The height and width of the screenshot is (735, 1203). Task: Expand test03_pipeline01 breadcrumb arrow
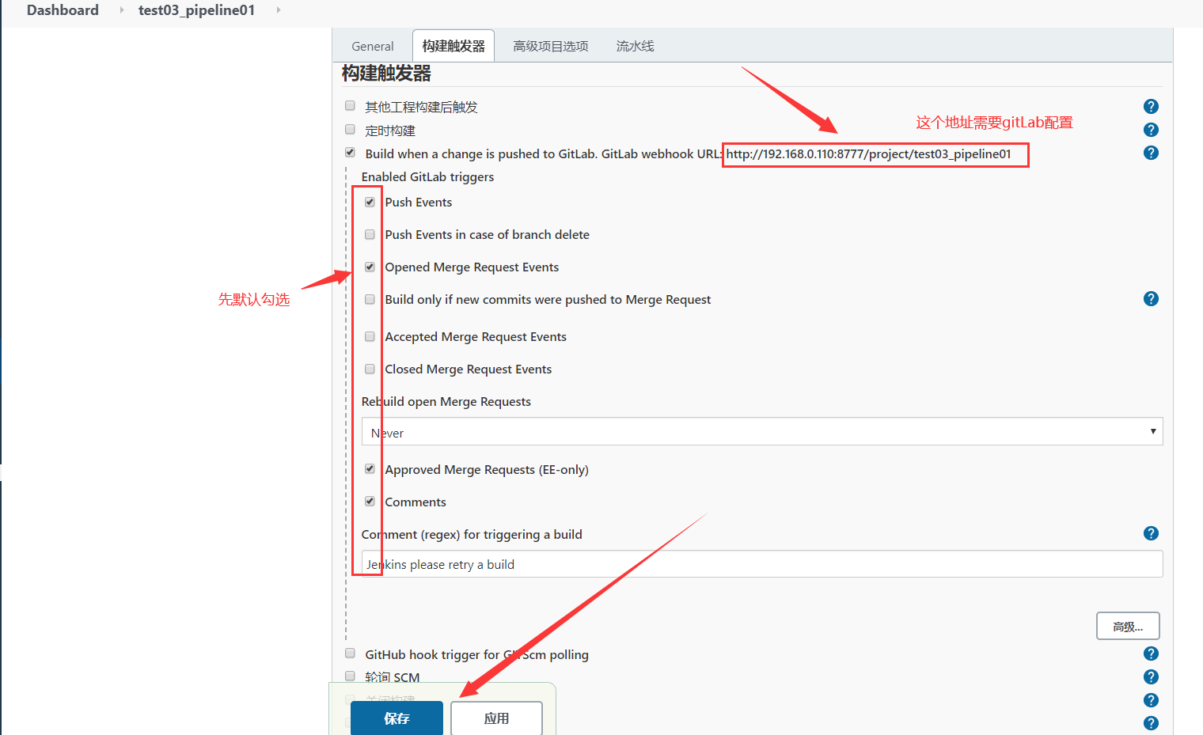(x=278, y=10)
